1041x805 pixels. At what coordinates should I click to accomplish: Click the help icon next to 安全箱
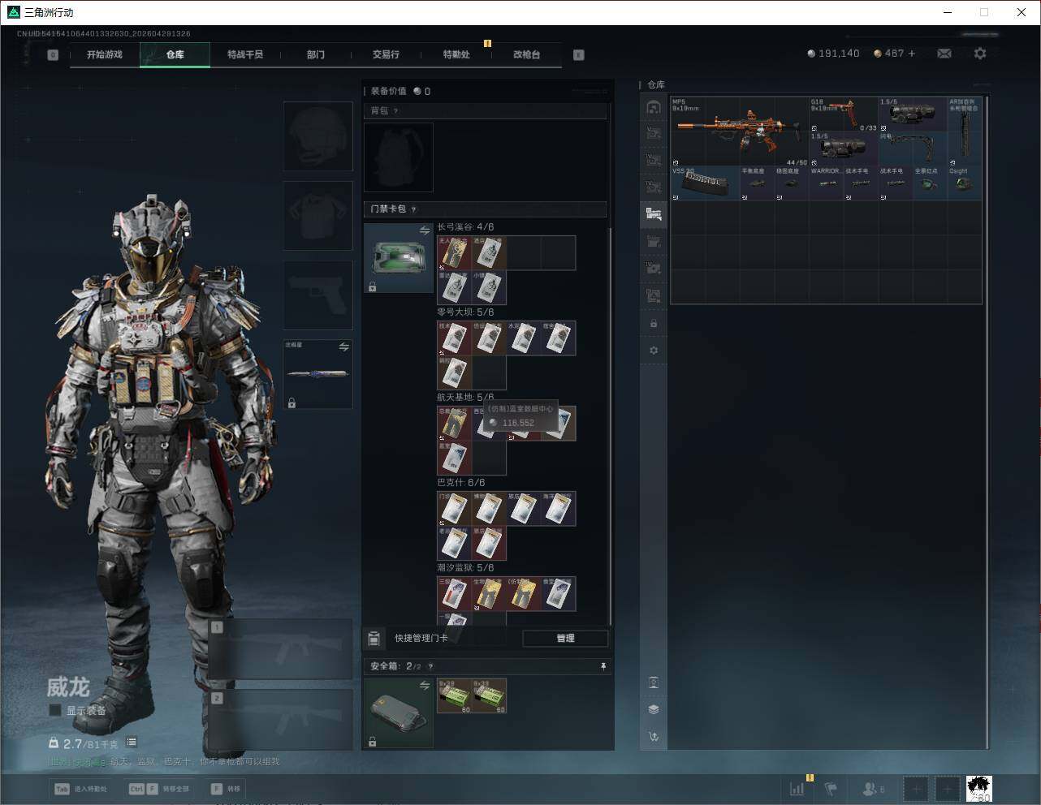[430, 666]
